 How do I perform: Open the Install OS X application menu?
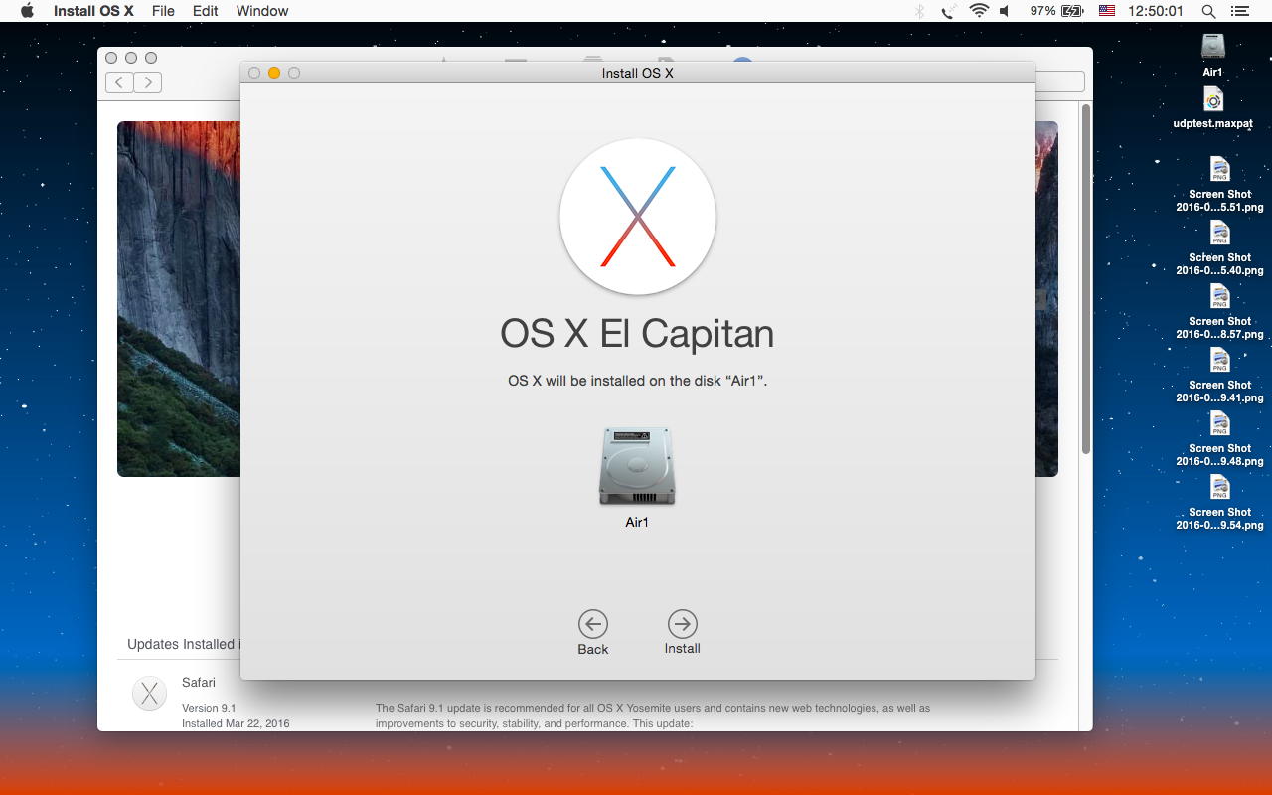pyautogui.click(x=93, y=11)
